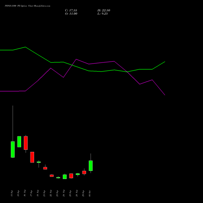This screenshot has width=203, height=203.
Task: Click the high price value H: 22.50
Action: (x=104, y=11)
